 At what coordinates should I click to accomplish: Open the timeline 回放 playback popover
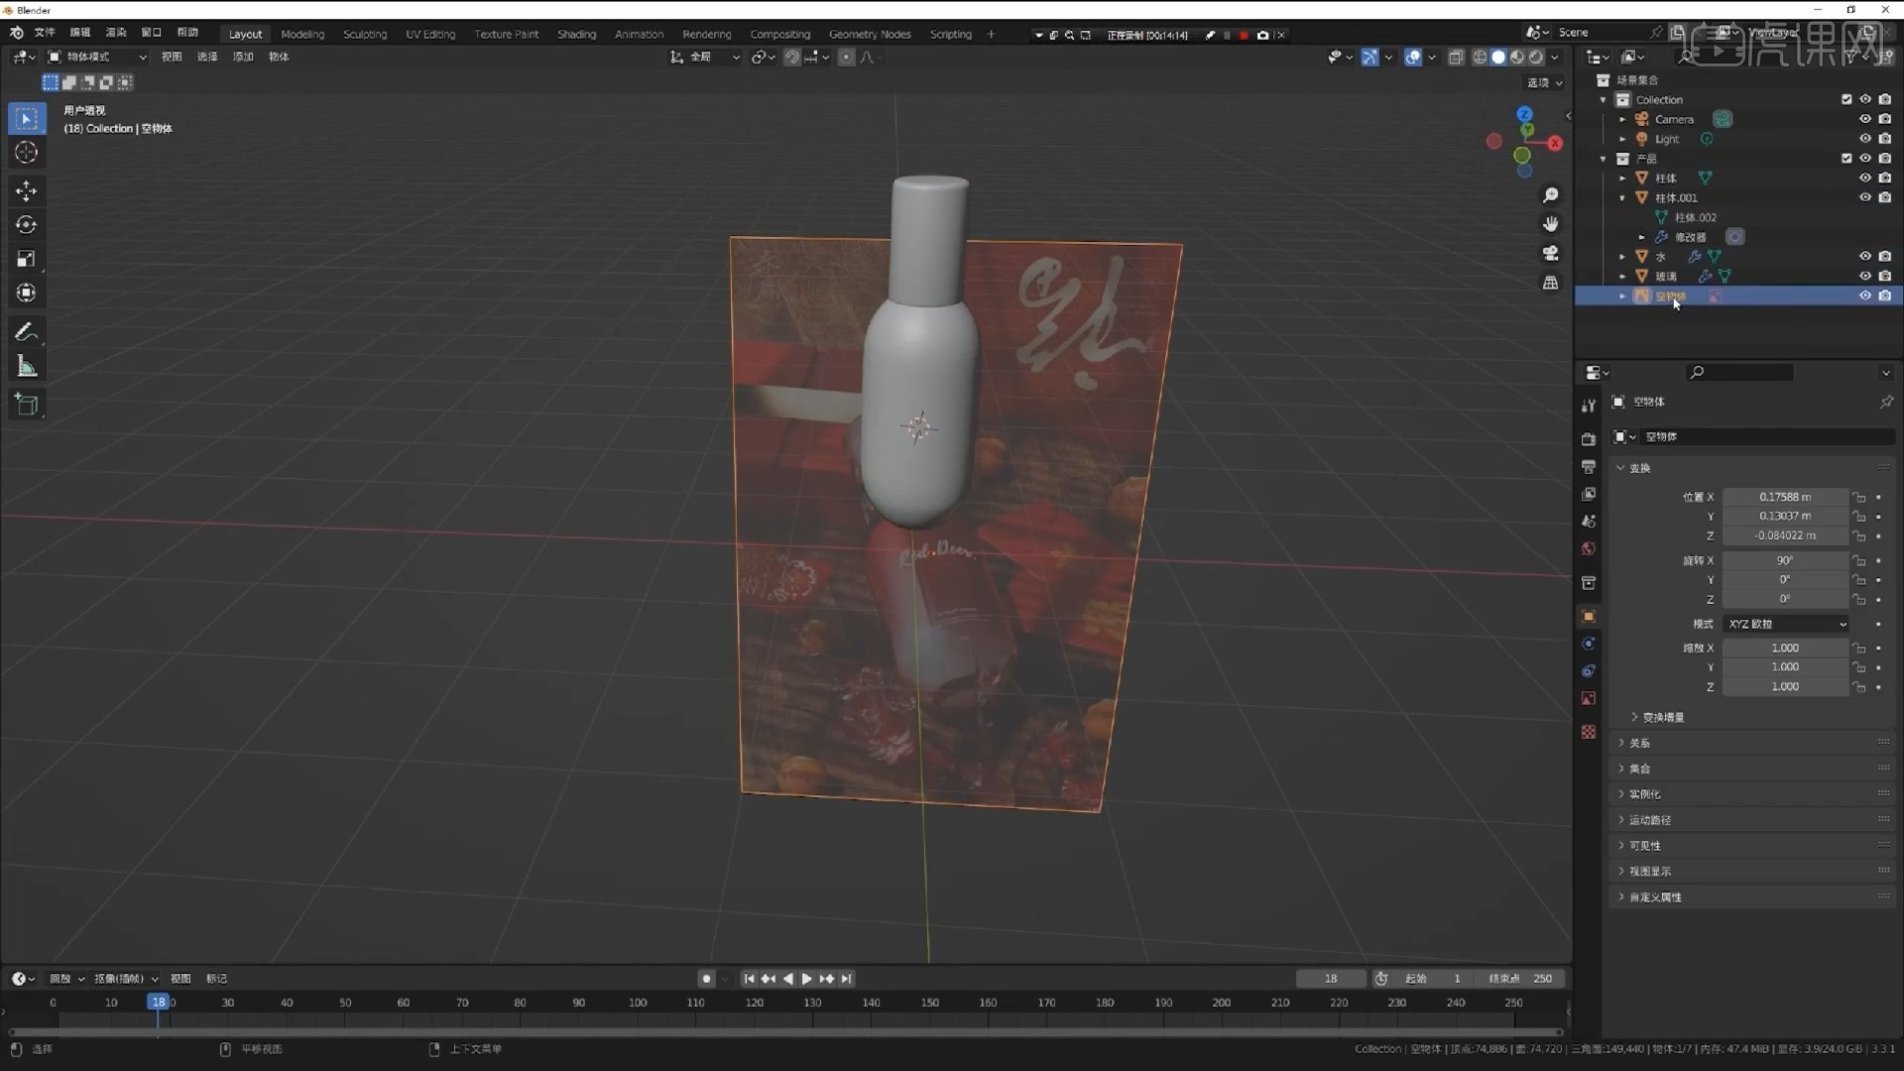coord(66,979)
